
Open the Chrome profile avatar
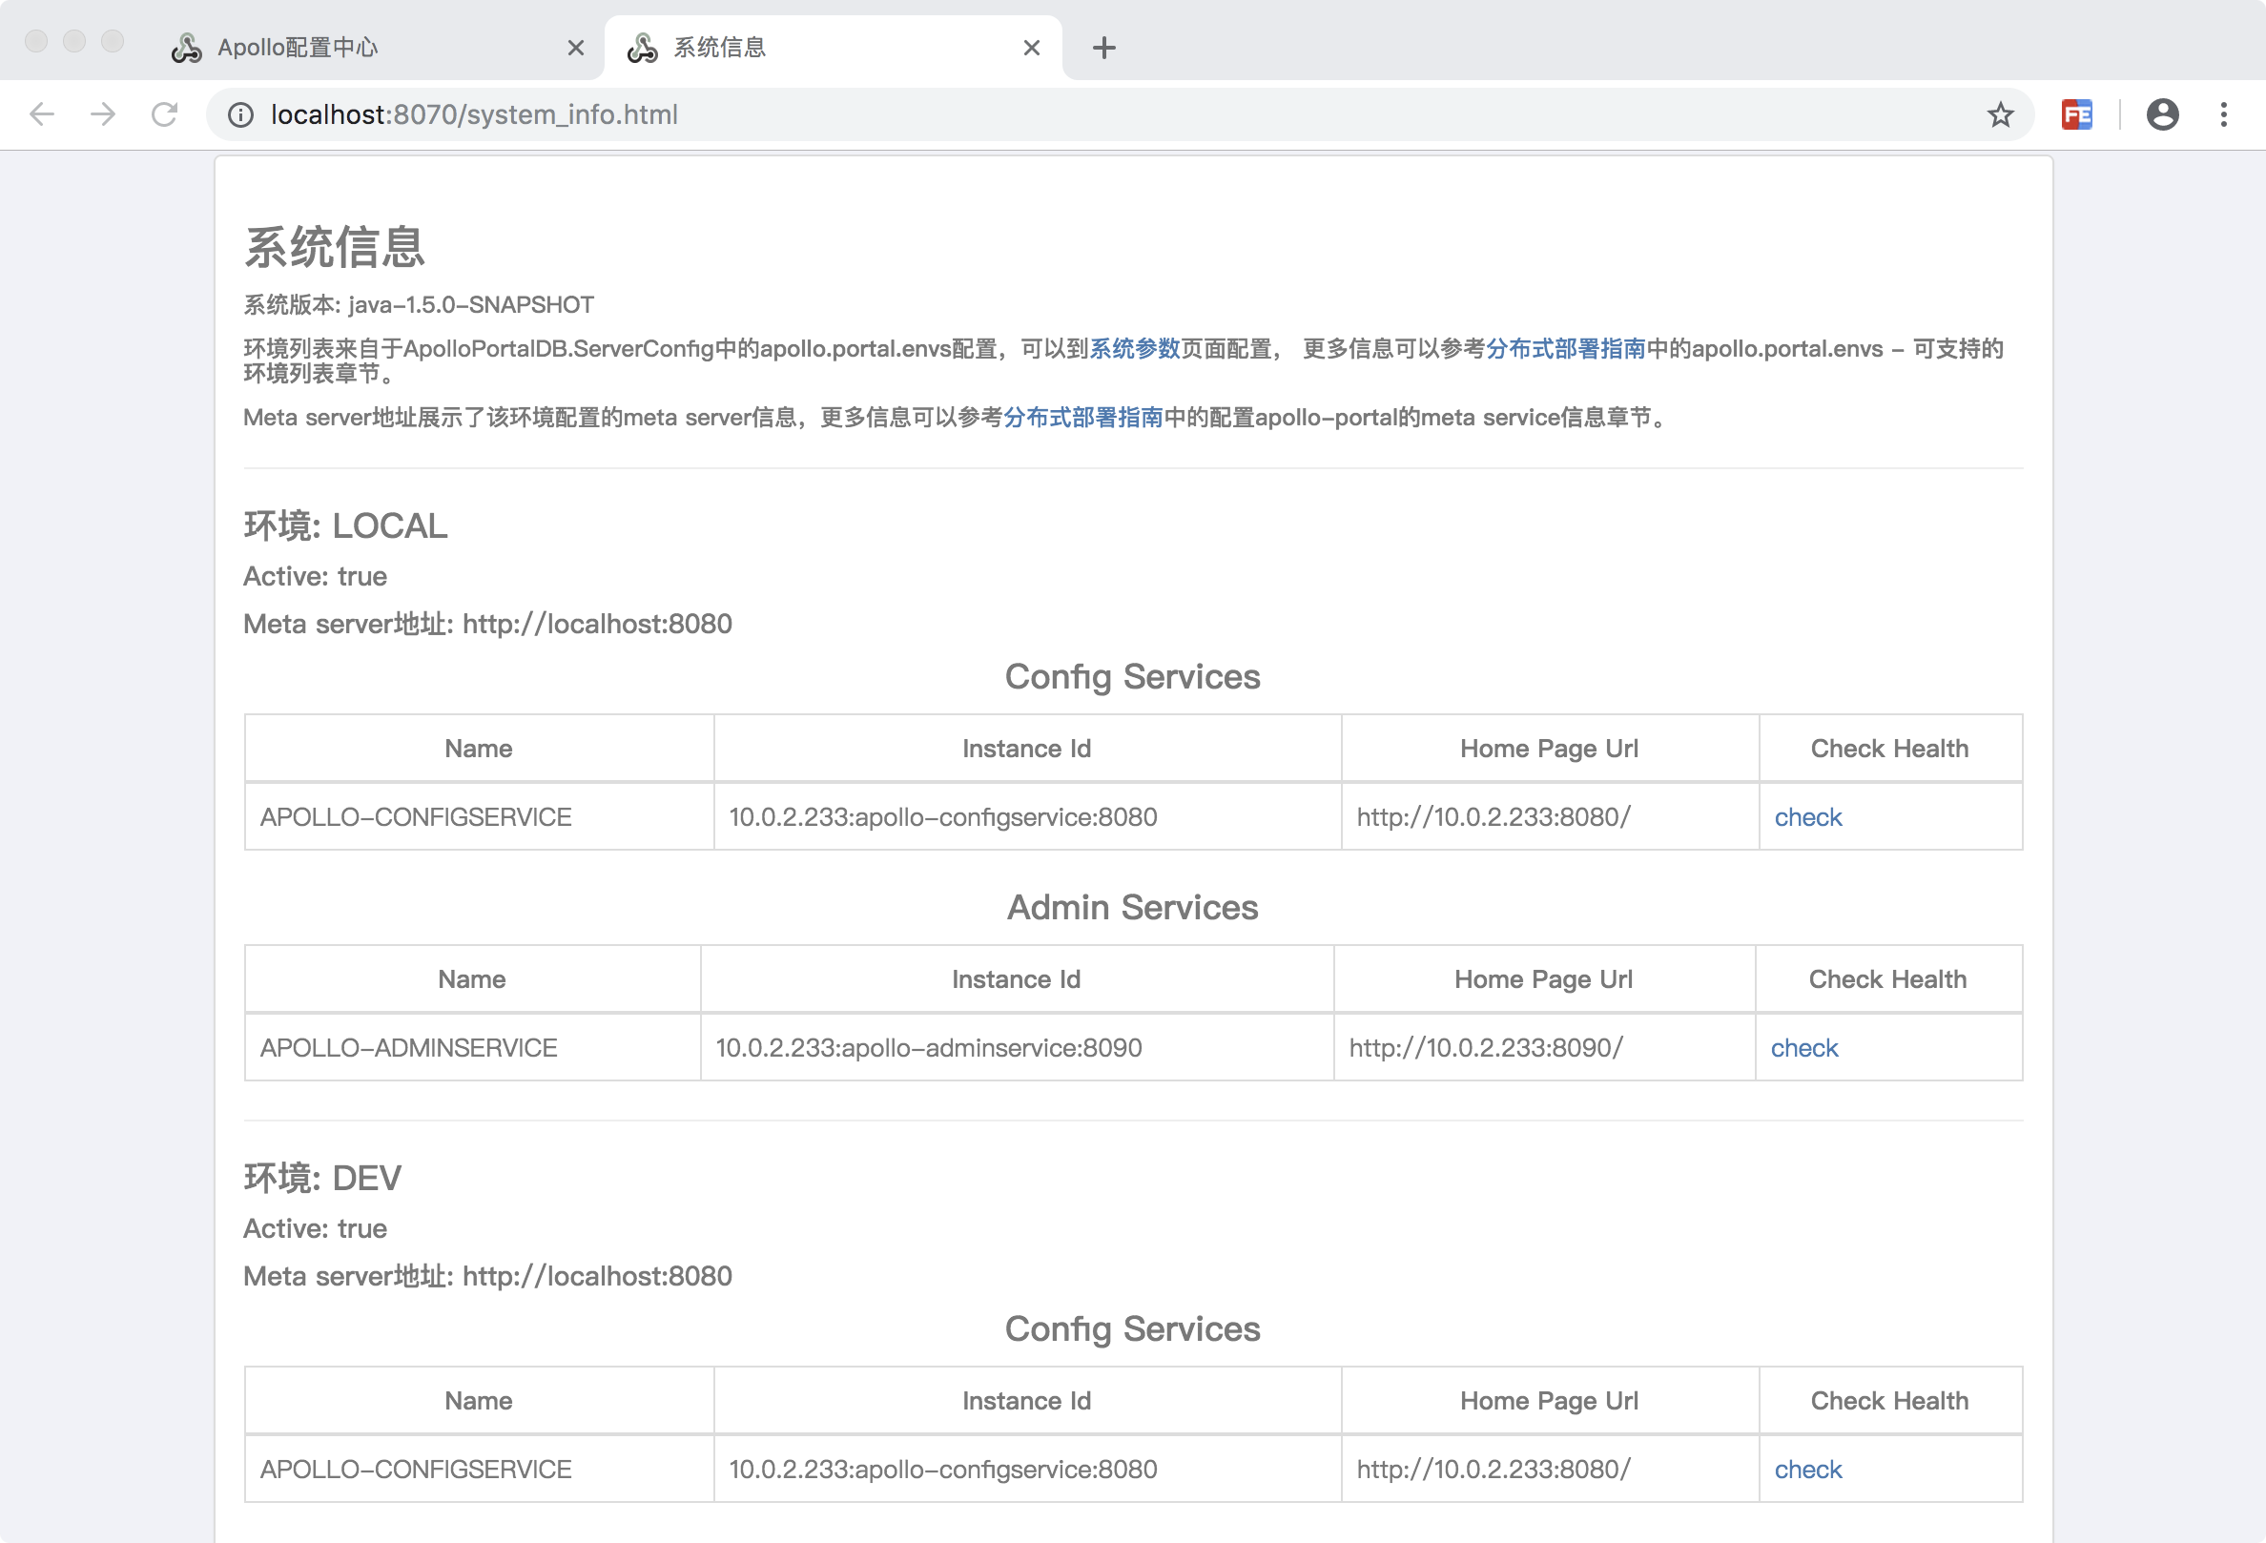[x=2162, y=115]
